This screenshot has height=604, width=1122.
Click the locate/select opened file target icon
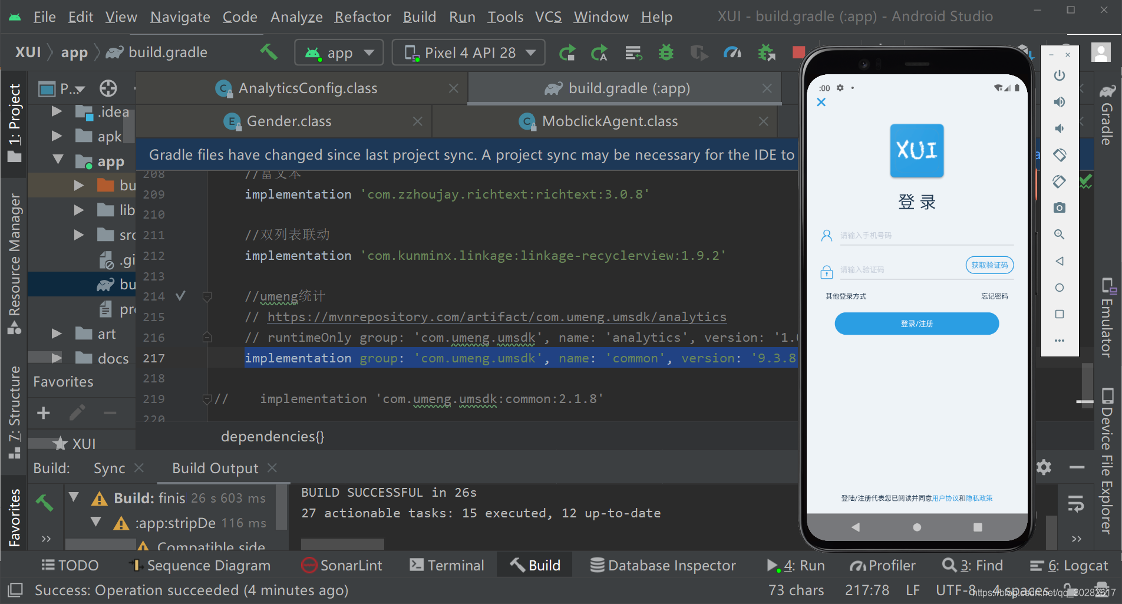[108, 88]
